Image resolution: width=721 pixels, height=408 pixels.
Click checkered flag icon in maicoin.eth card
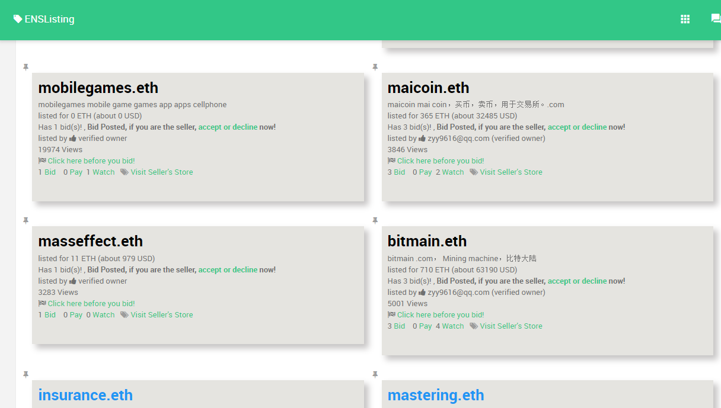pyautogui.click(x=391, y=160)
